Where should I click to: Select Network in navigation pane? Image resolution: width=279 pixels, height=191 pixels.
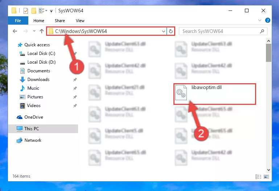pyautogui.click(x=33, y=140)
